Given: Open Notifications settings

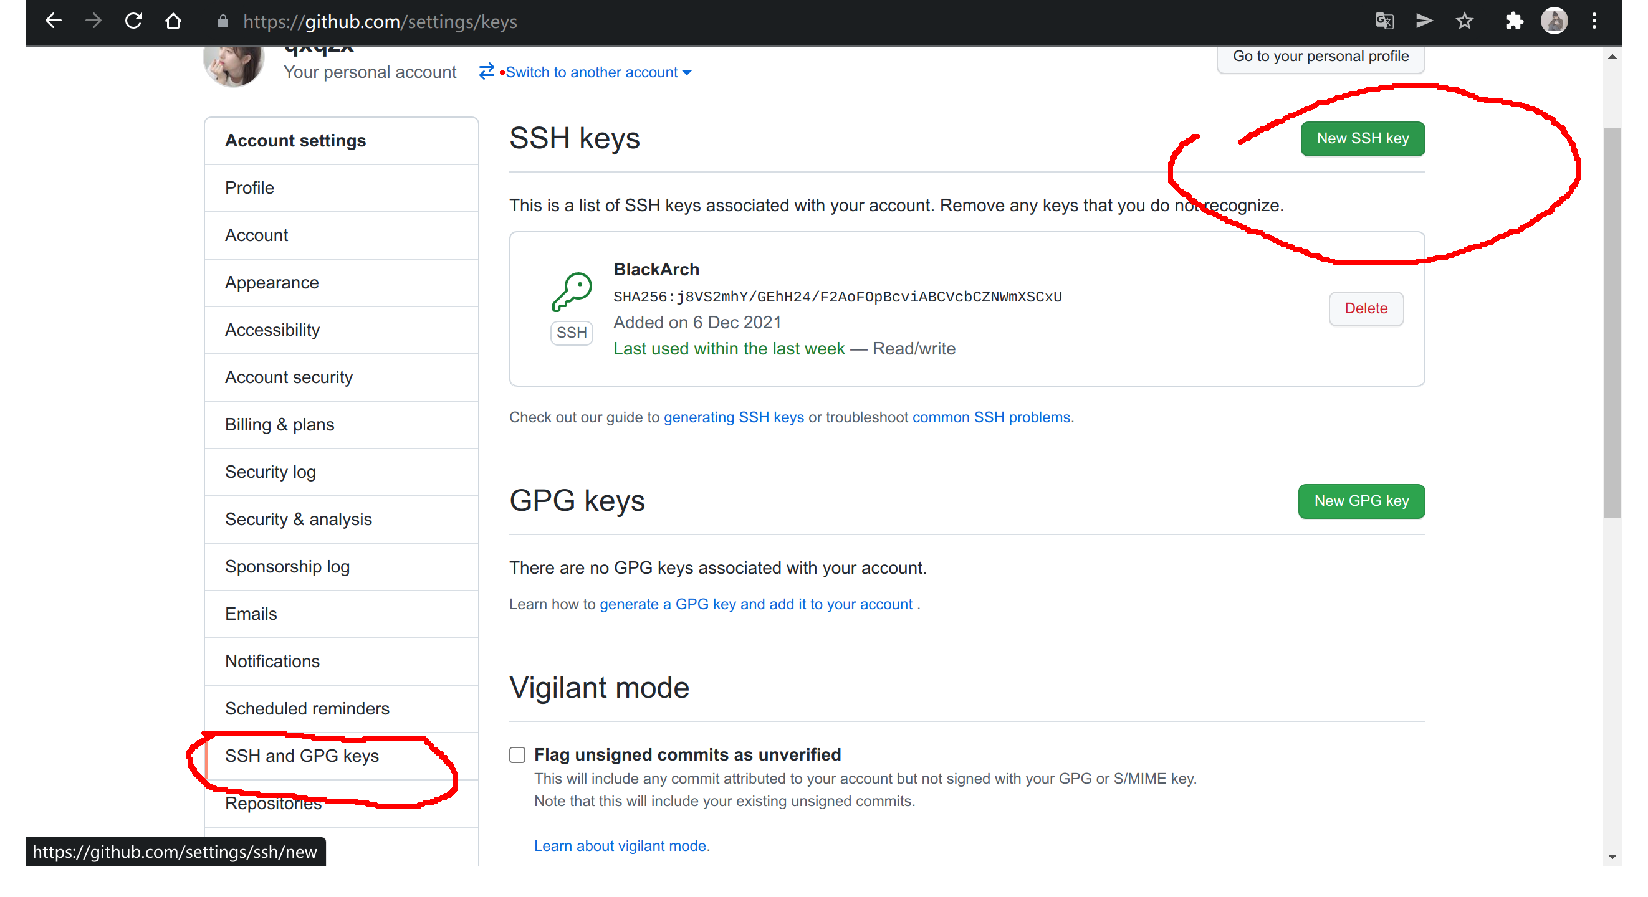Looking at the screenshot, I should coord(341,661).
